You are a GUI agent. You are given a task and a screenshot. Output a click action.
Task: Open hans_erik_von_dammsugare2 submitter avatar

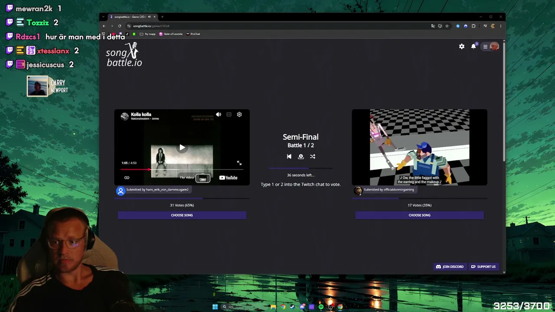click(121, 191)
